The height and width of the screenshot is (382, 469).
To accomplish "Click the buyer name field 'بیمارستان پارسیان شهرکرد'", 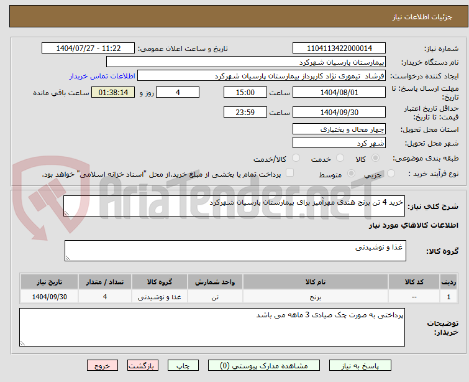I will 246,62.
